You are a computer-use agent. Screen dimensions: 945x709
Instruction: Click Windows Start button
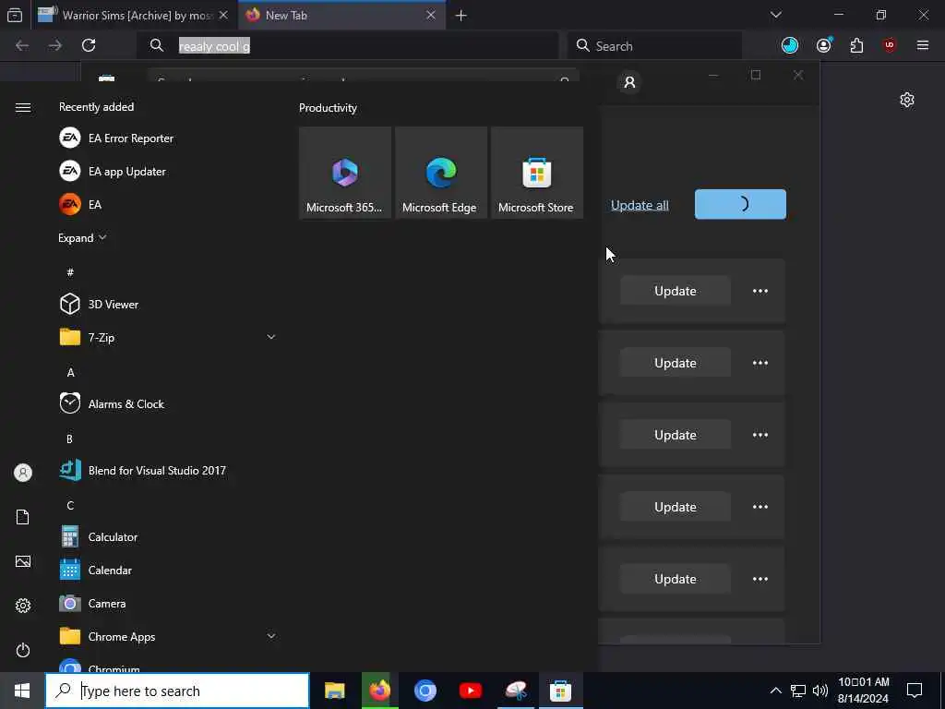tap(22, 691)
